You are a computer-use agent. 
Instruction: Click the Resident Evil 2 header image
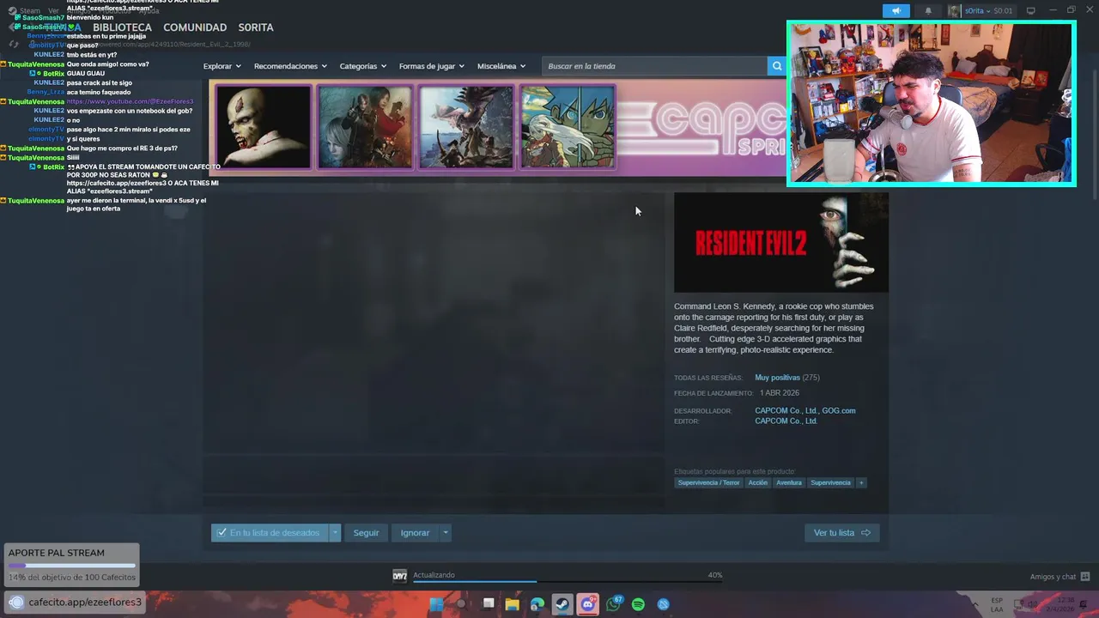click(781, 243)
